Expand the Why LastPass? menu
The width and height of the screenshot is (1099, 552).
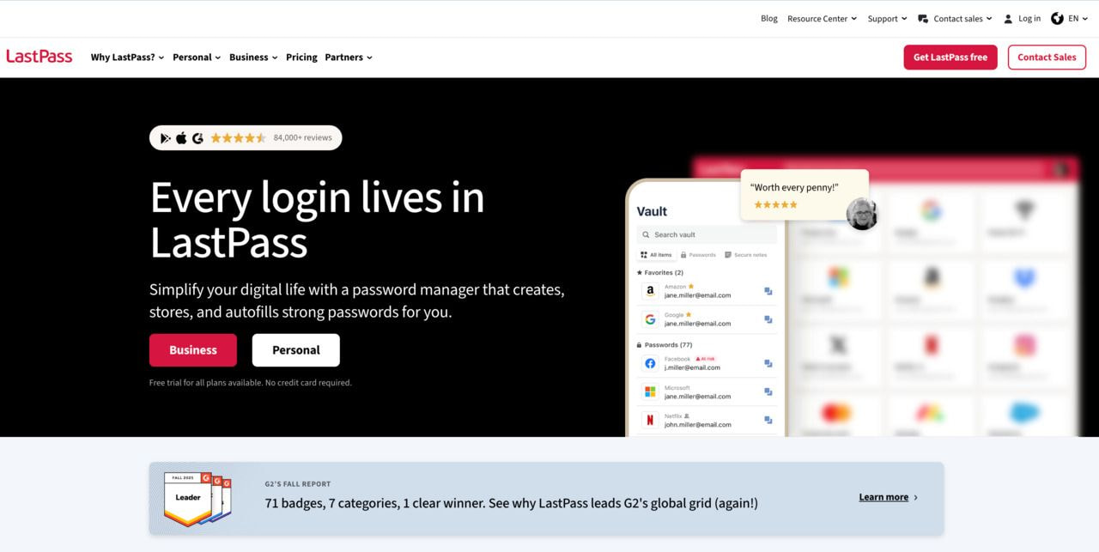[x=127, y=58]
